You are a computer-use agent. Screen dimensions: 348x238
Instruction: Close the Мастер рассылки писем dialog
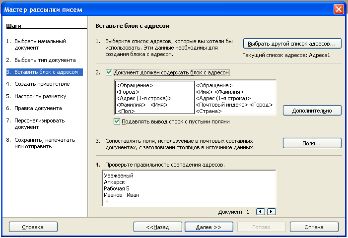click(x=339, y=9)
